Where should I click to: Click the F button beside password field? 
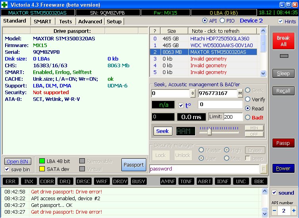click(x=264, y=169)
